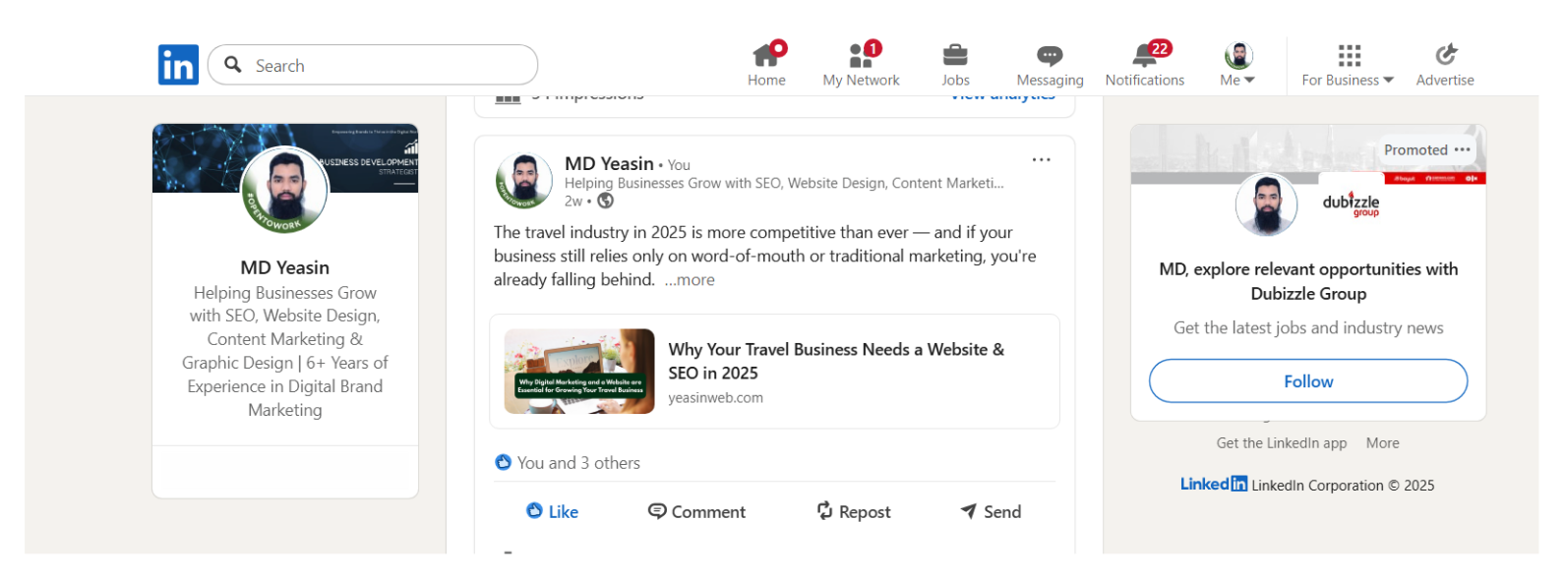Expand the More footer link
This screenshot has height=579, width=1565.
(x=1382, y=443)
